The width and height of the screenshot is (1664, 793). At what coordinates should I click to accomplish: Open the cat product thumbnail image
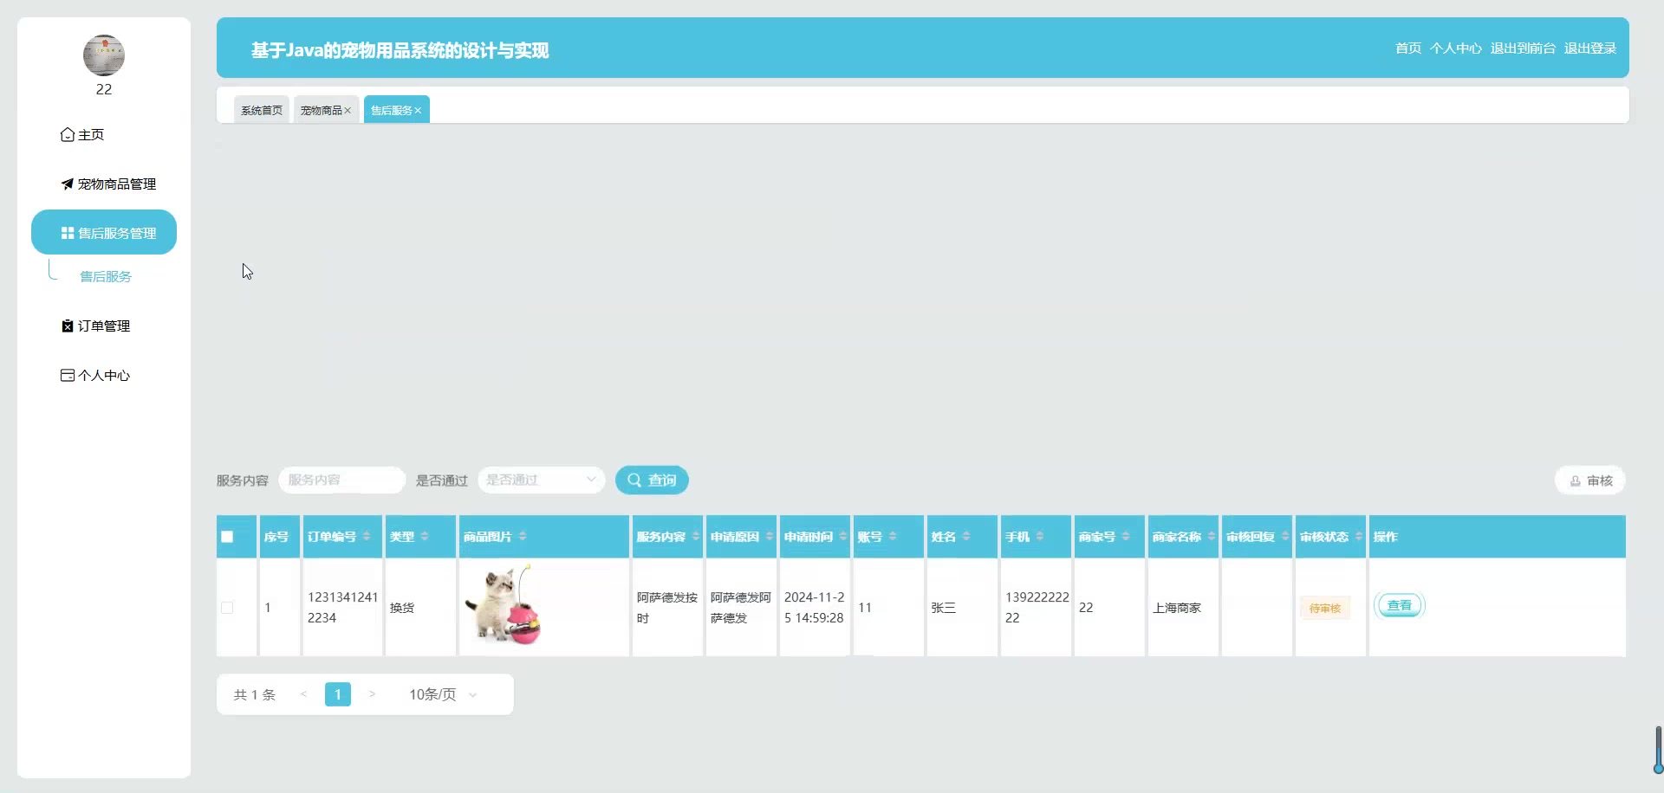[503, 606]
